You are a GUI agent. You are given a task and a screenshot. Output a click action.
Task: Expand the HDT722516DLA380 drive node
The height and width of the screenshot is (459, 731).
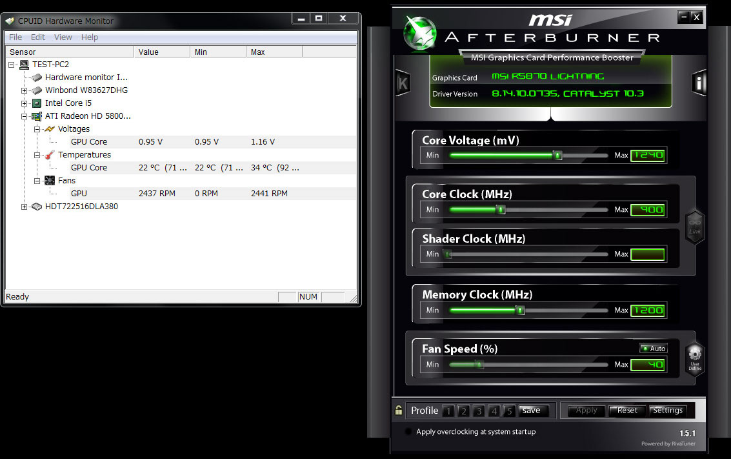click(x=25, y=207)
